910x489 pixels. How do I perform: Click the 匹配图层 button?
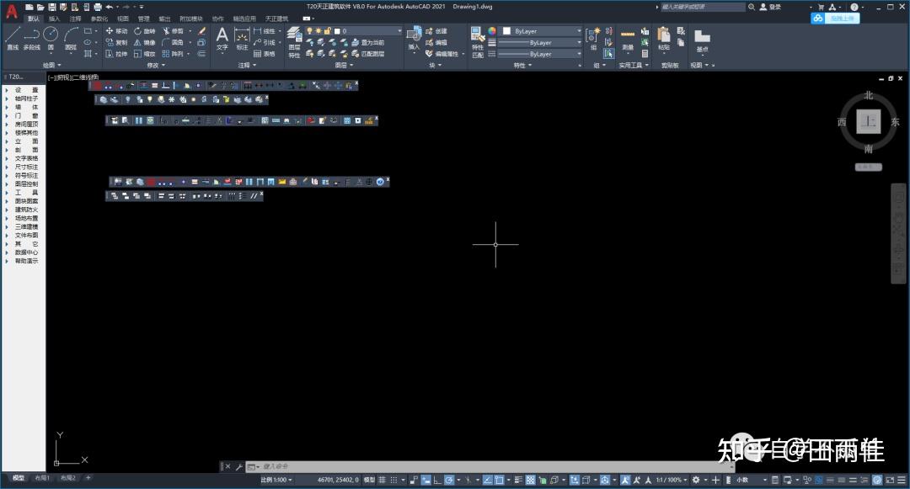[368, 54]
